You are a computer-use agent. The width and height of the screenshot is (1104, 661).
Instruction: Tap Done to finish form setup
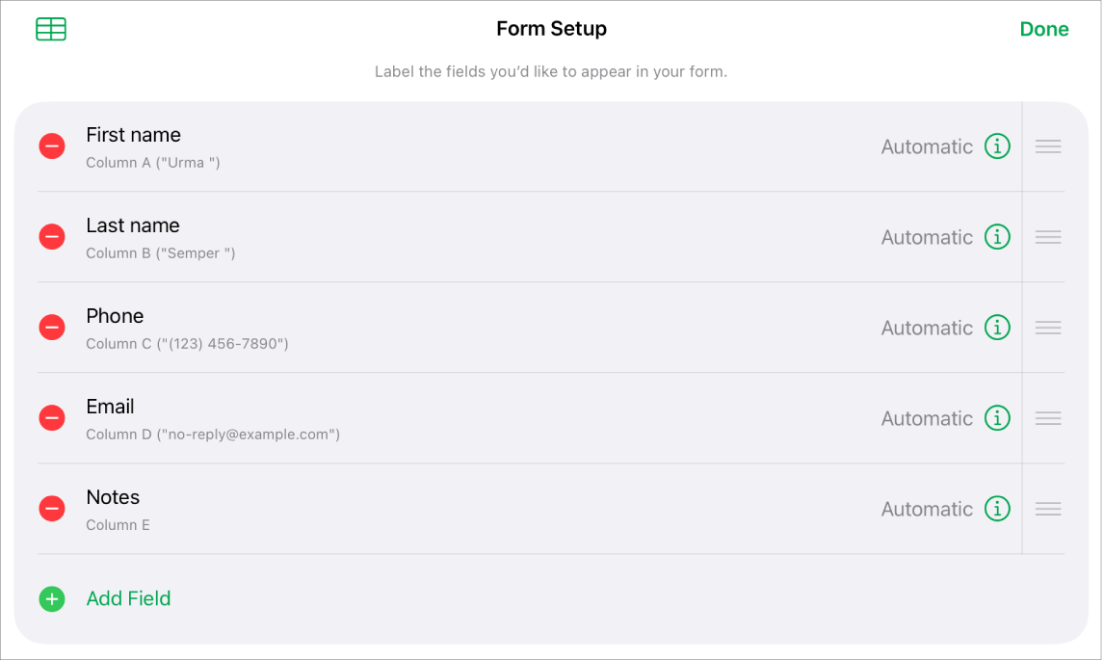point(1044,29)
